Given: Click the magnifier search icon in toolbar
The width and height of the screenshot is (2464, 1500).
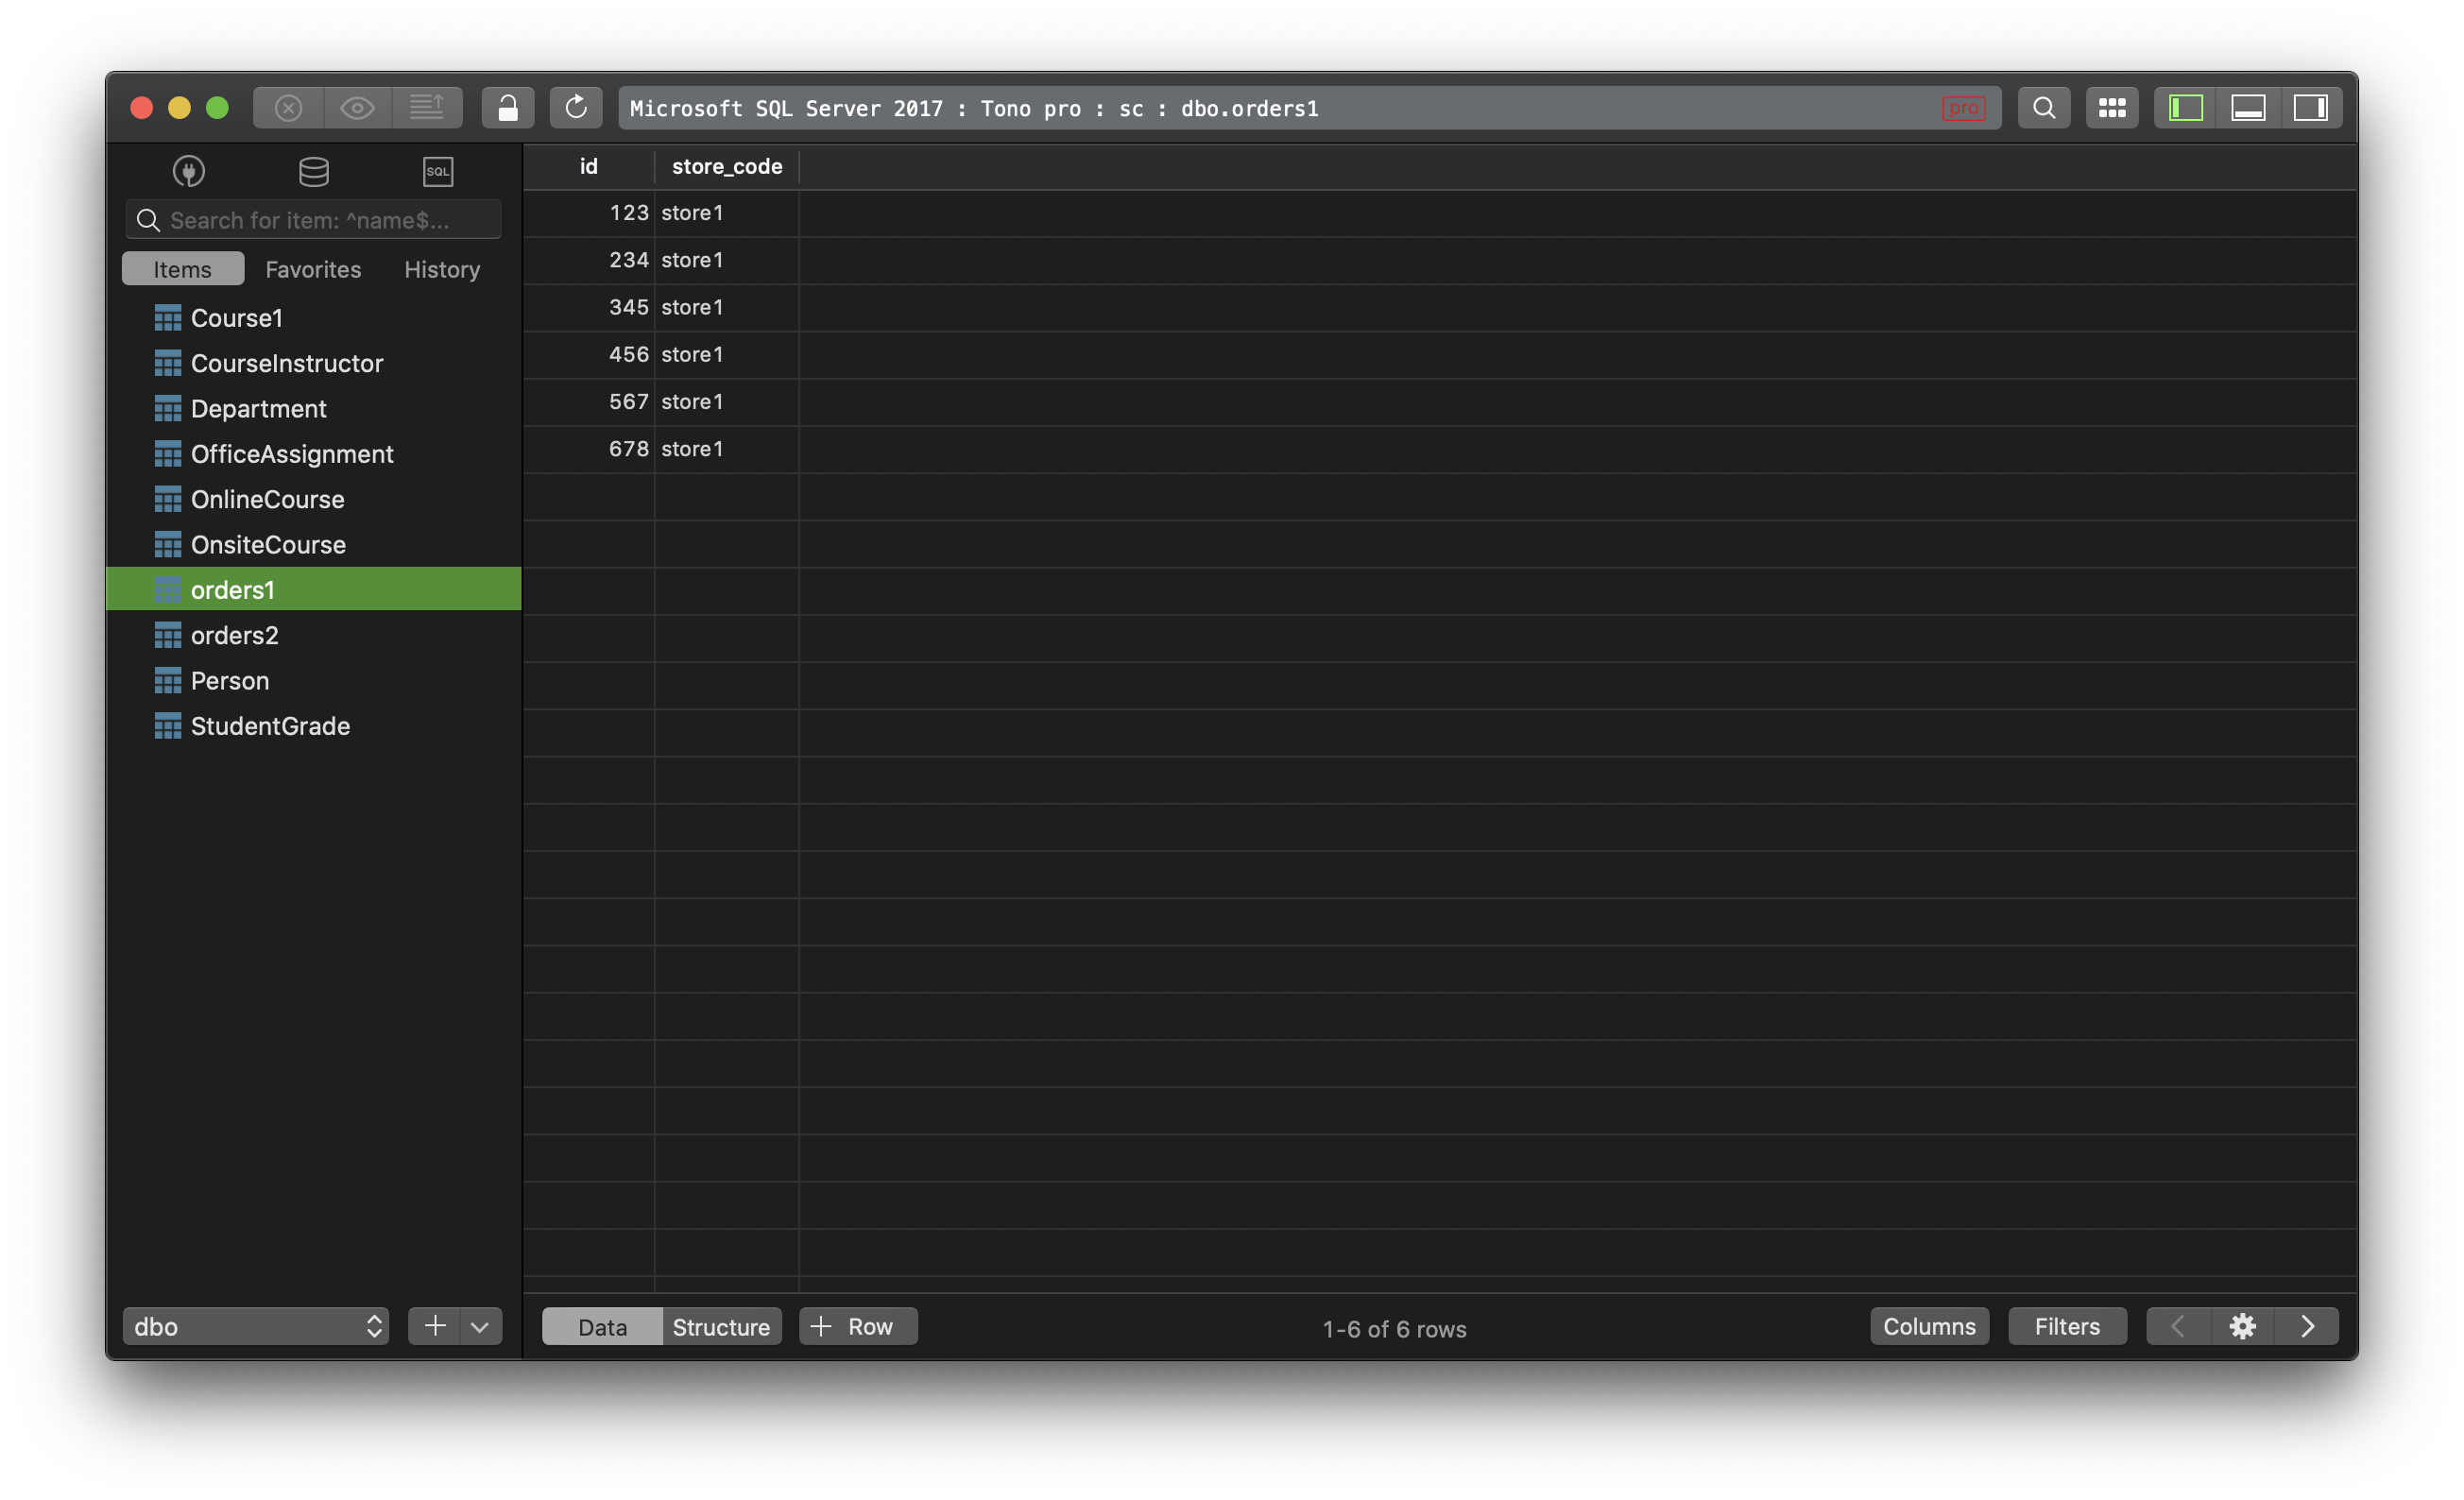Looking at the screenshot, I should [2044, 108].
